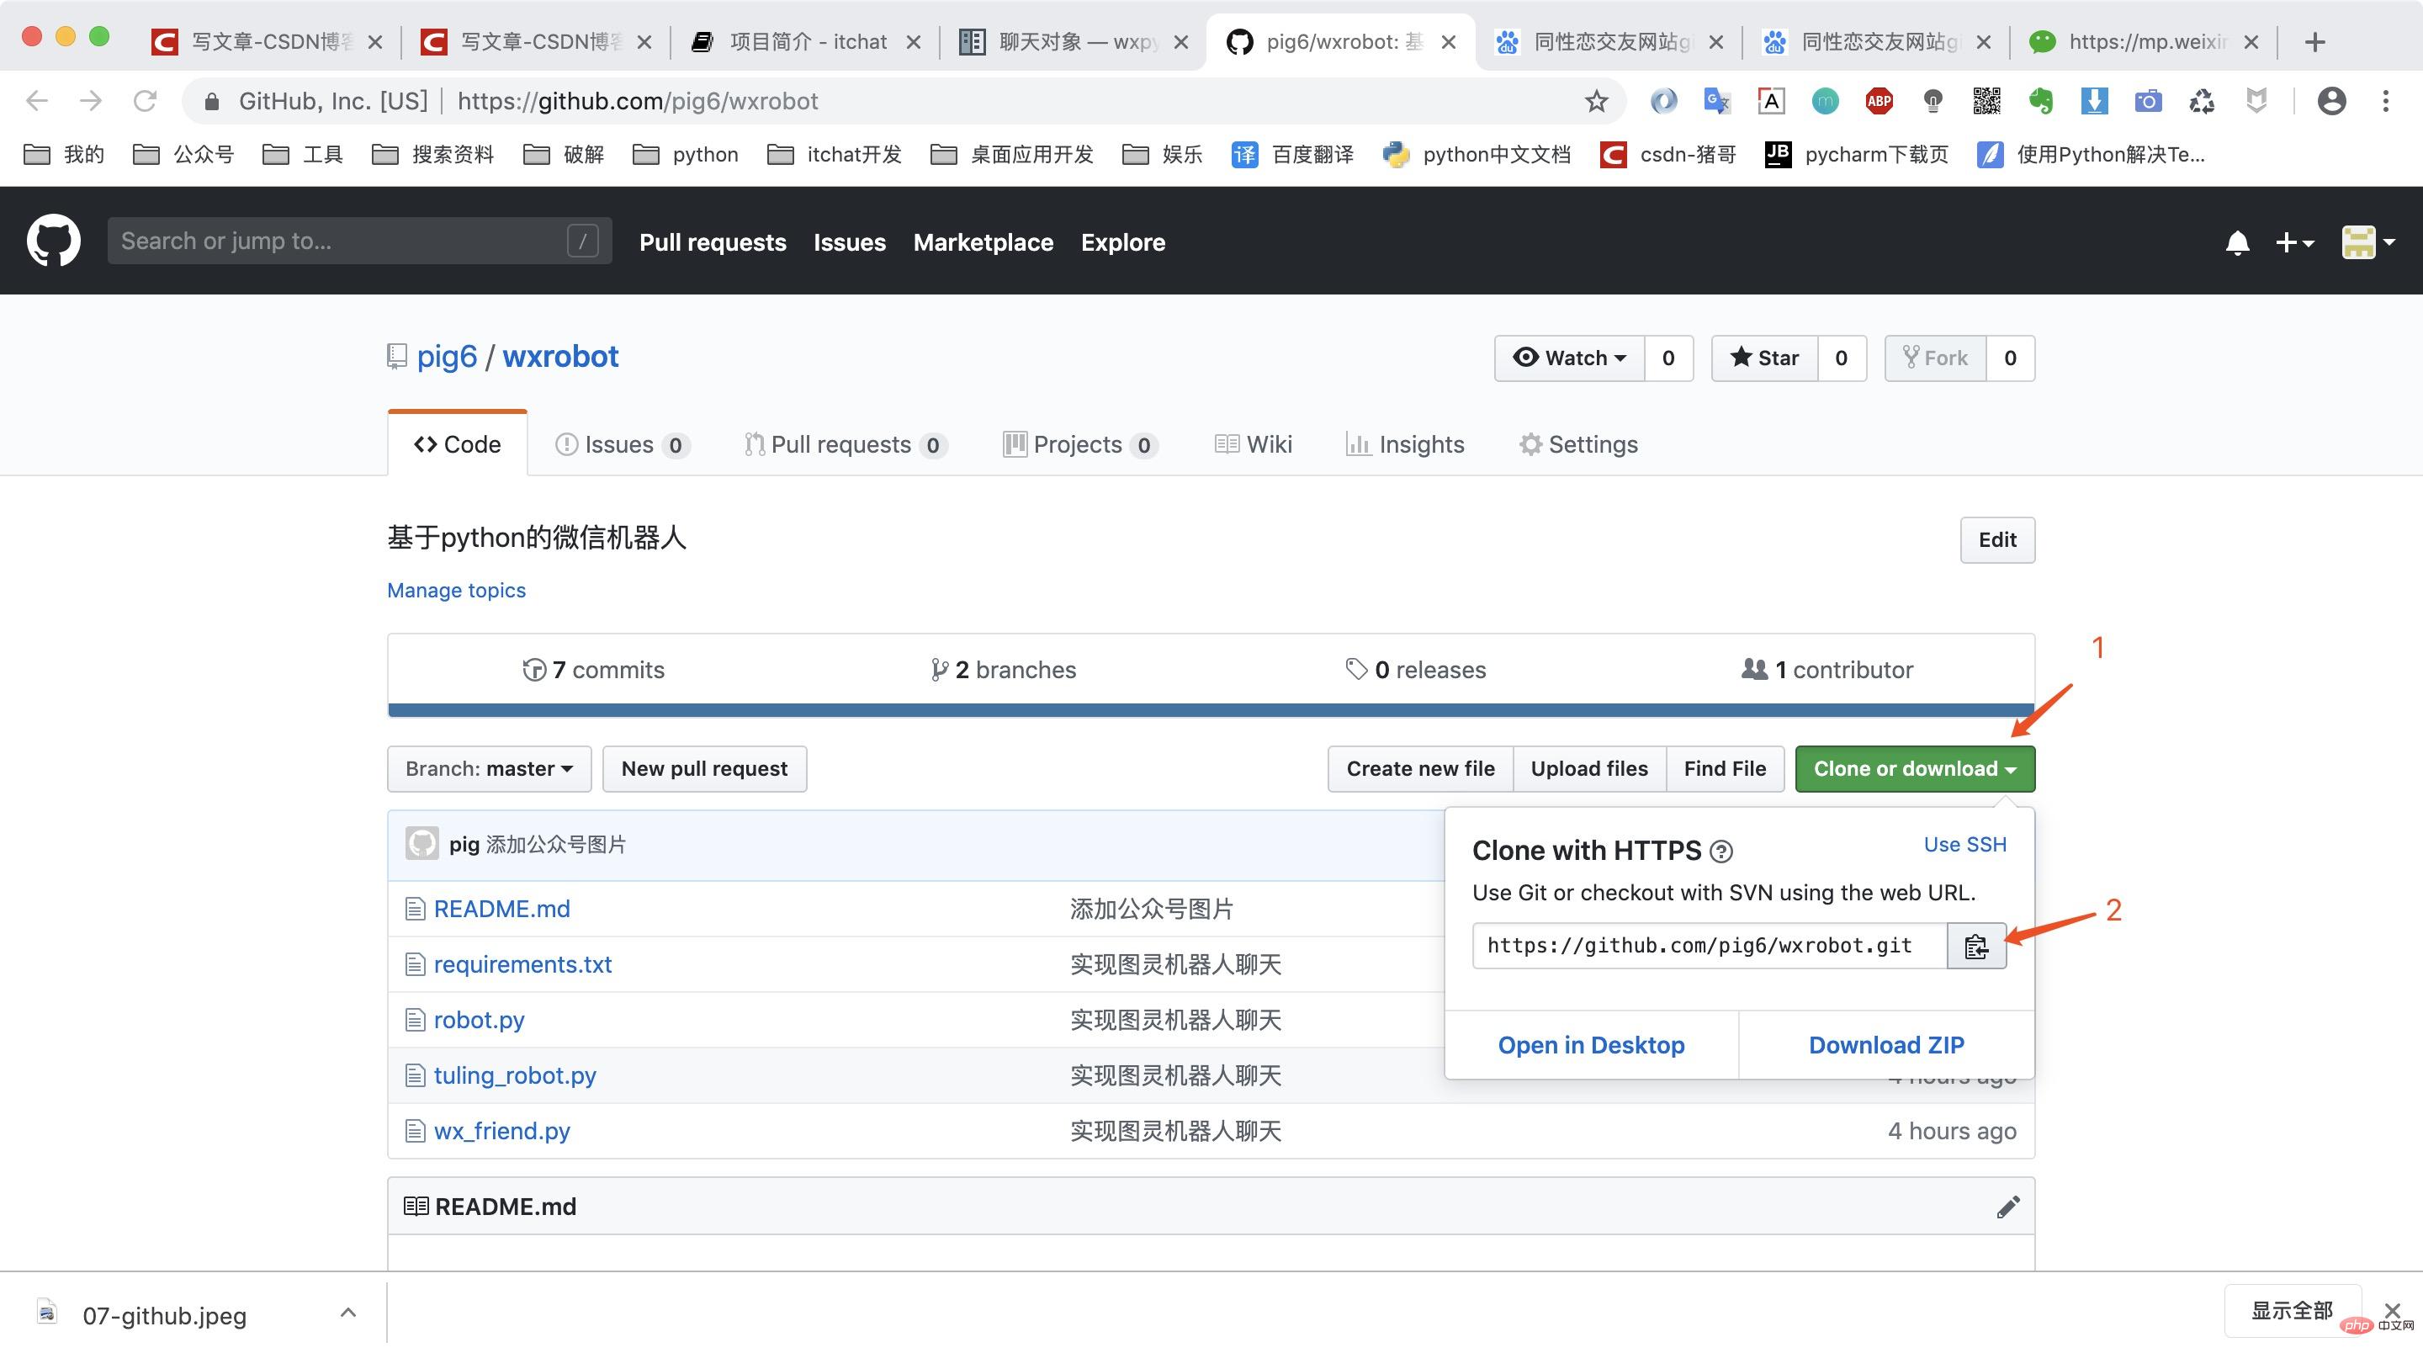Screen dimensions: 2423x1353
Task: Open the Evernote extension icon
Action: point(2040,101)
